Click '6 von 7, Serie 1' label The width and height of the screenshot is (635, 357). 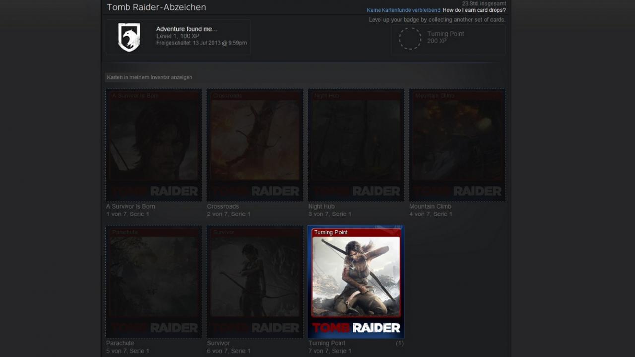tap(229, 351)
